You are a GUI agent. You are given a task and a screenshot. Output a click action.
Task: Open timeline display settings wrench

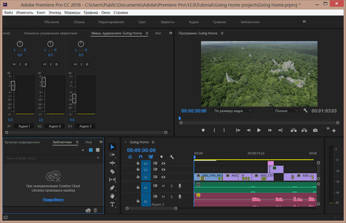coord(172,157)
